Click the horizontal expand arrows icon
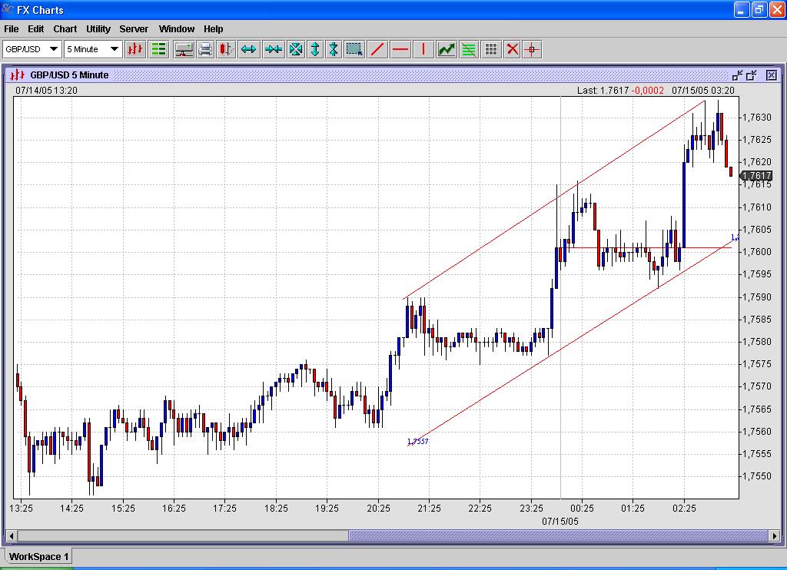 [248, 49]
